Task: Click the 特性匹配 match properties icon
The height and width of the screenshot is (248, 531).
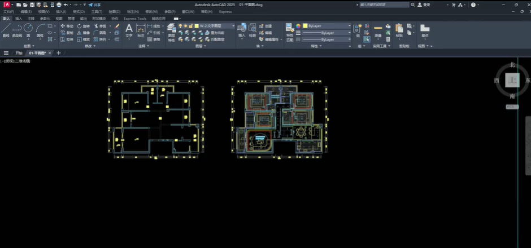Action: click(x=290, y=33)
